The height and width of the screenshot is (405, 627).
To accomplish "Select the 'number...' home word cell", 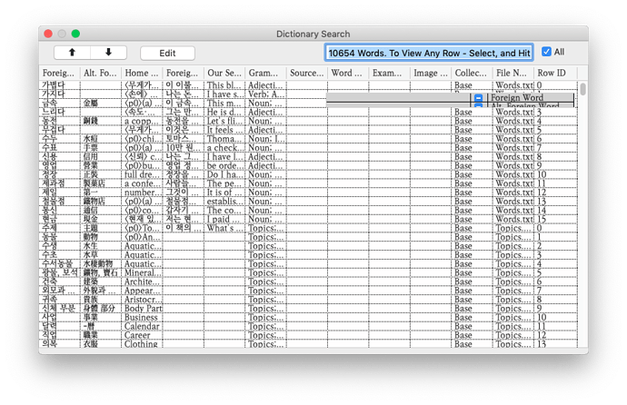I will [142, 193].
